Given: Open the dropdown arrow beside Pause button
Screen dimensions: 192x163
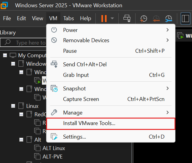Looking at the screenshot, I should coord(112,18).
